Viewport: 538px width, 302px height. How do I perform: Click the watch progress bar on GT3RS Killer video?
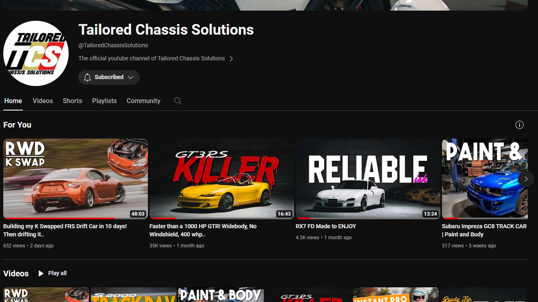coord(163,218)
